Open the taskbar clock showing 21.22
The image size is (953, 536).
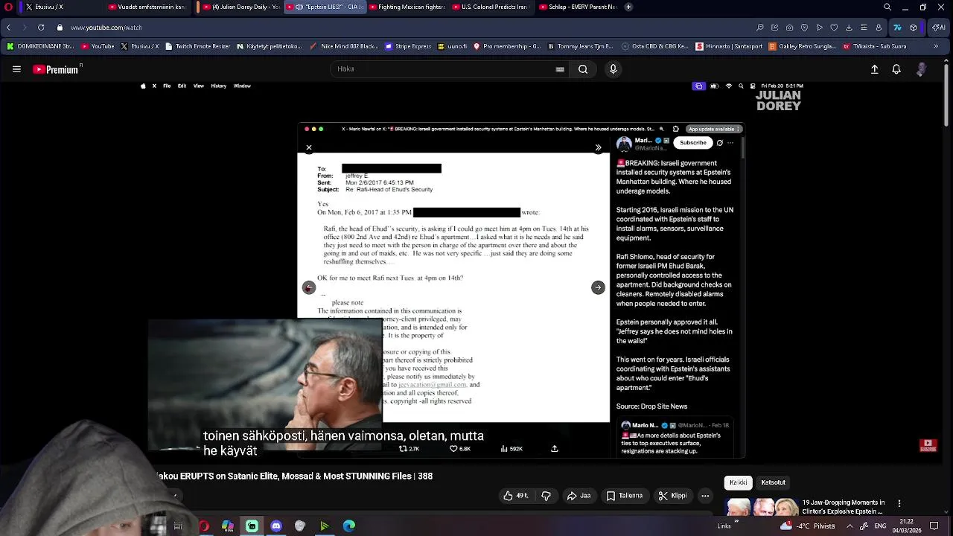point(906,526)
